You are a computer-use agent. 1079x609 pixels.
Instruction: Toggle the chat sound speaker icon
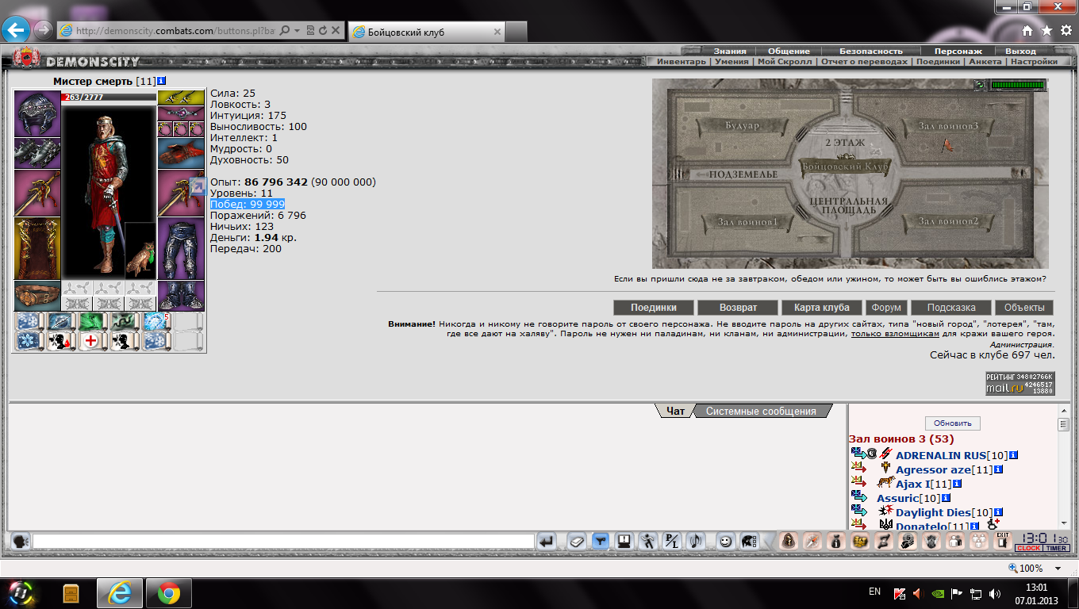696,542
